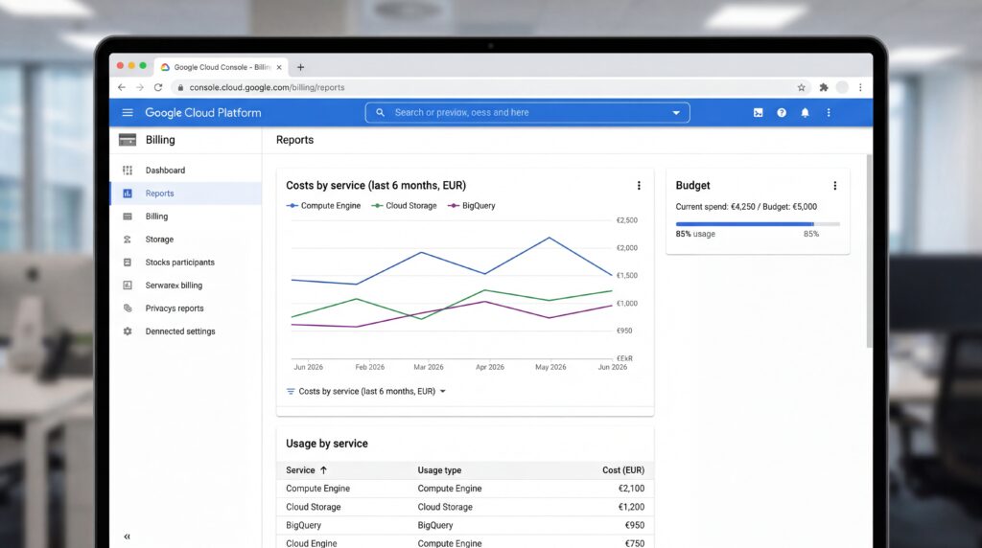Screen dimensions: 982x548
Task: Bookmark page with the star icon
Action: click(801, 87)
